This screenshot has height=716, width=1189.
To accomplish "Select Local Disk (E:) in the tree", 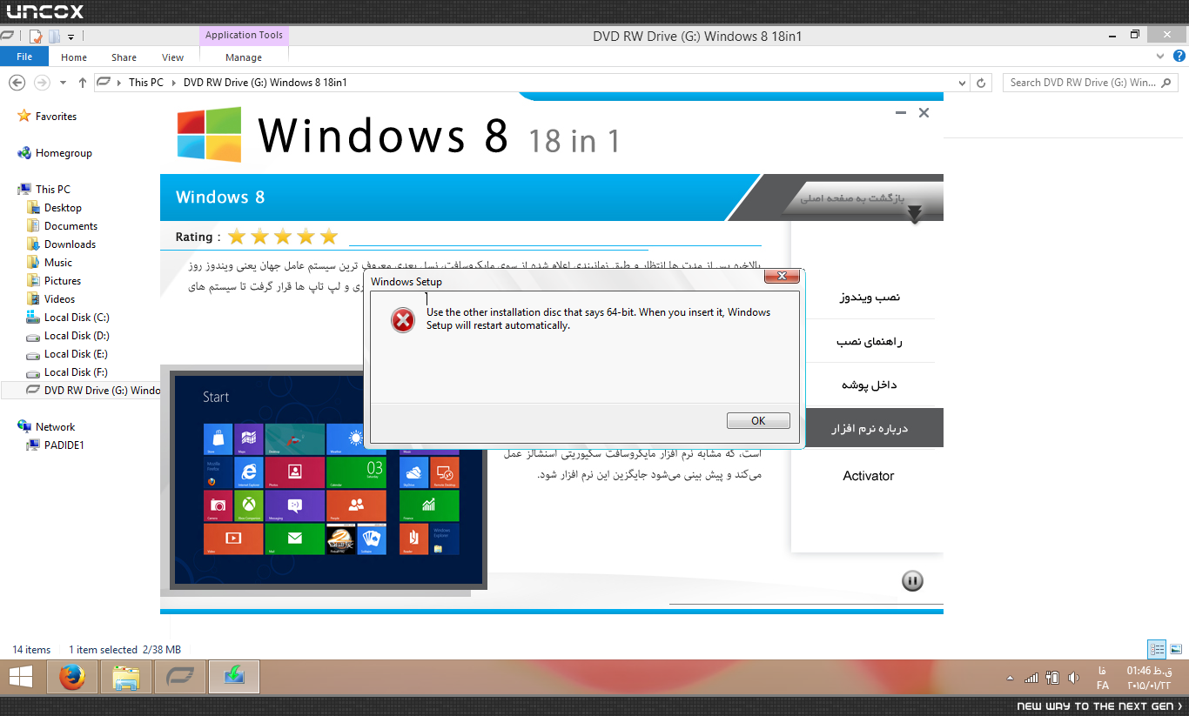I will point(77,354).
